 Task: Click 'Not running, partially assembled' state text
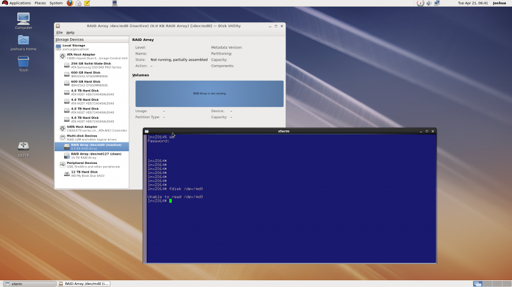[179, 60]
